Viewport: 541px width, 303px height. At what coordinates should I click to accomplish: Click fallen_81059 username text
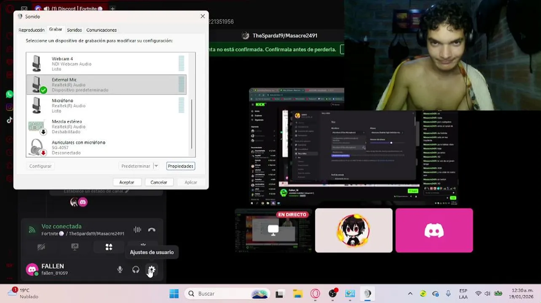[x=55, y=273]
